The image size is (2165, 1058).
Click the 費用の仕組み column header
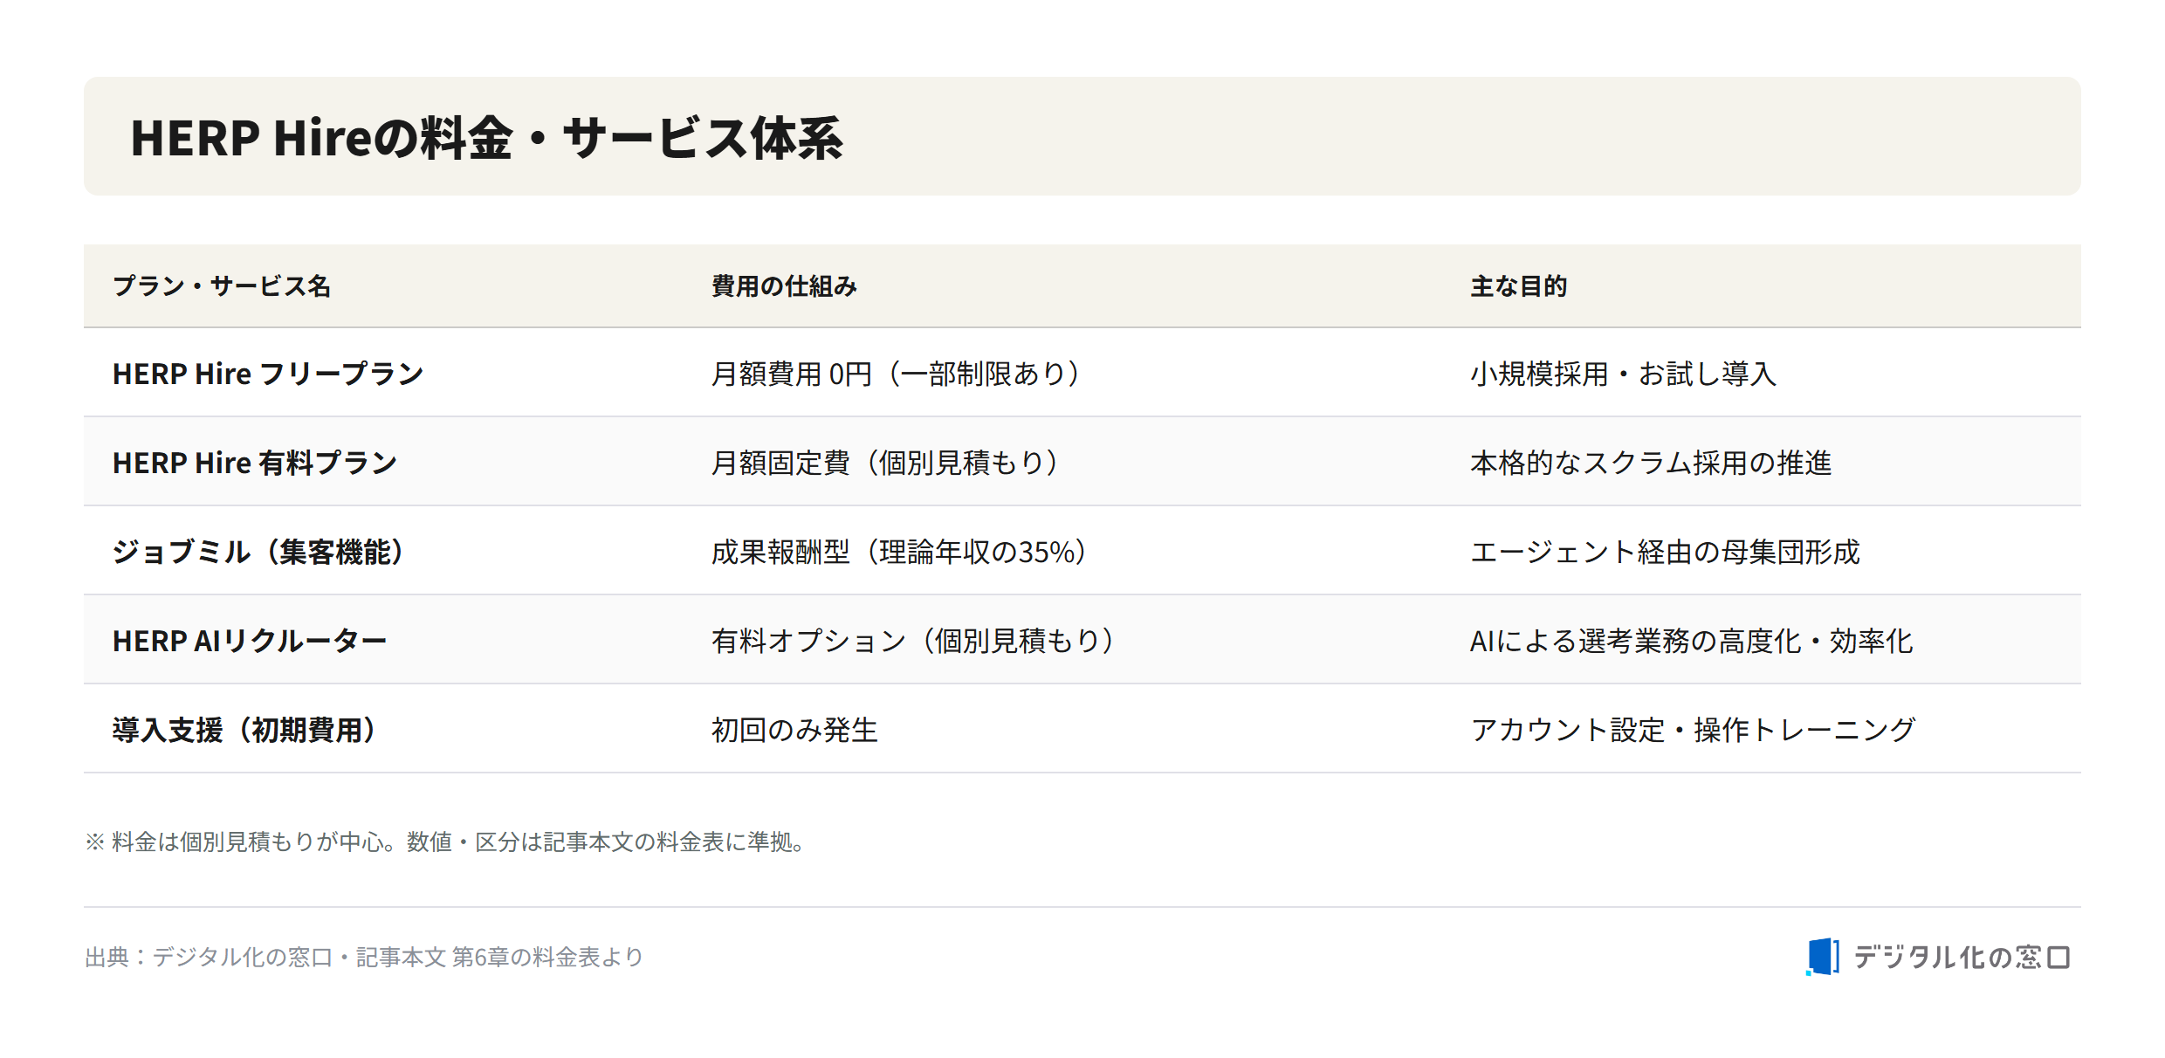pos(784,286)
